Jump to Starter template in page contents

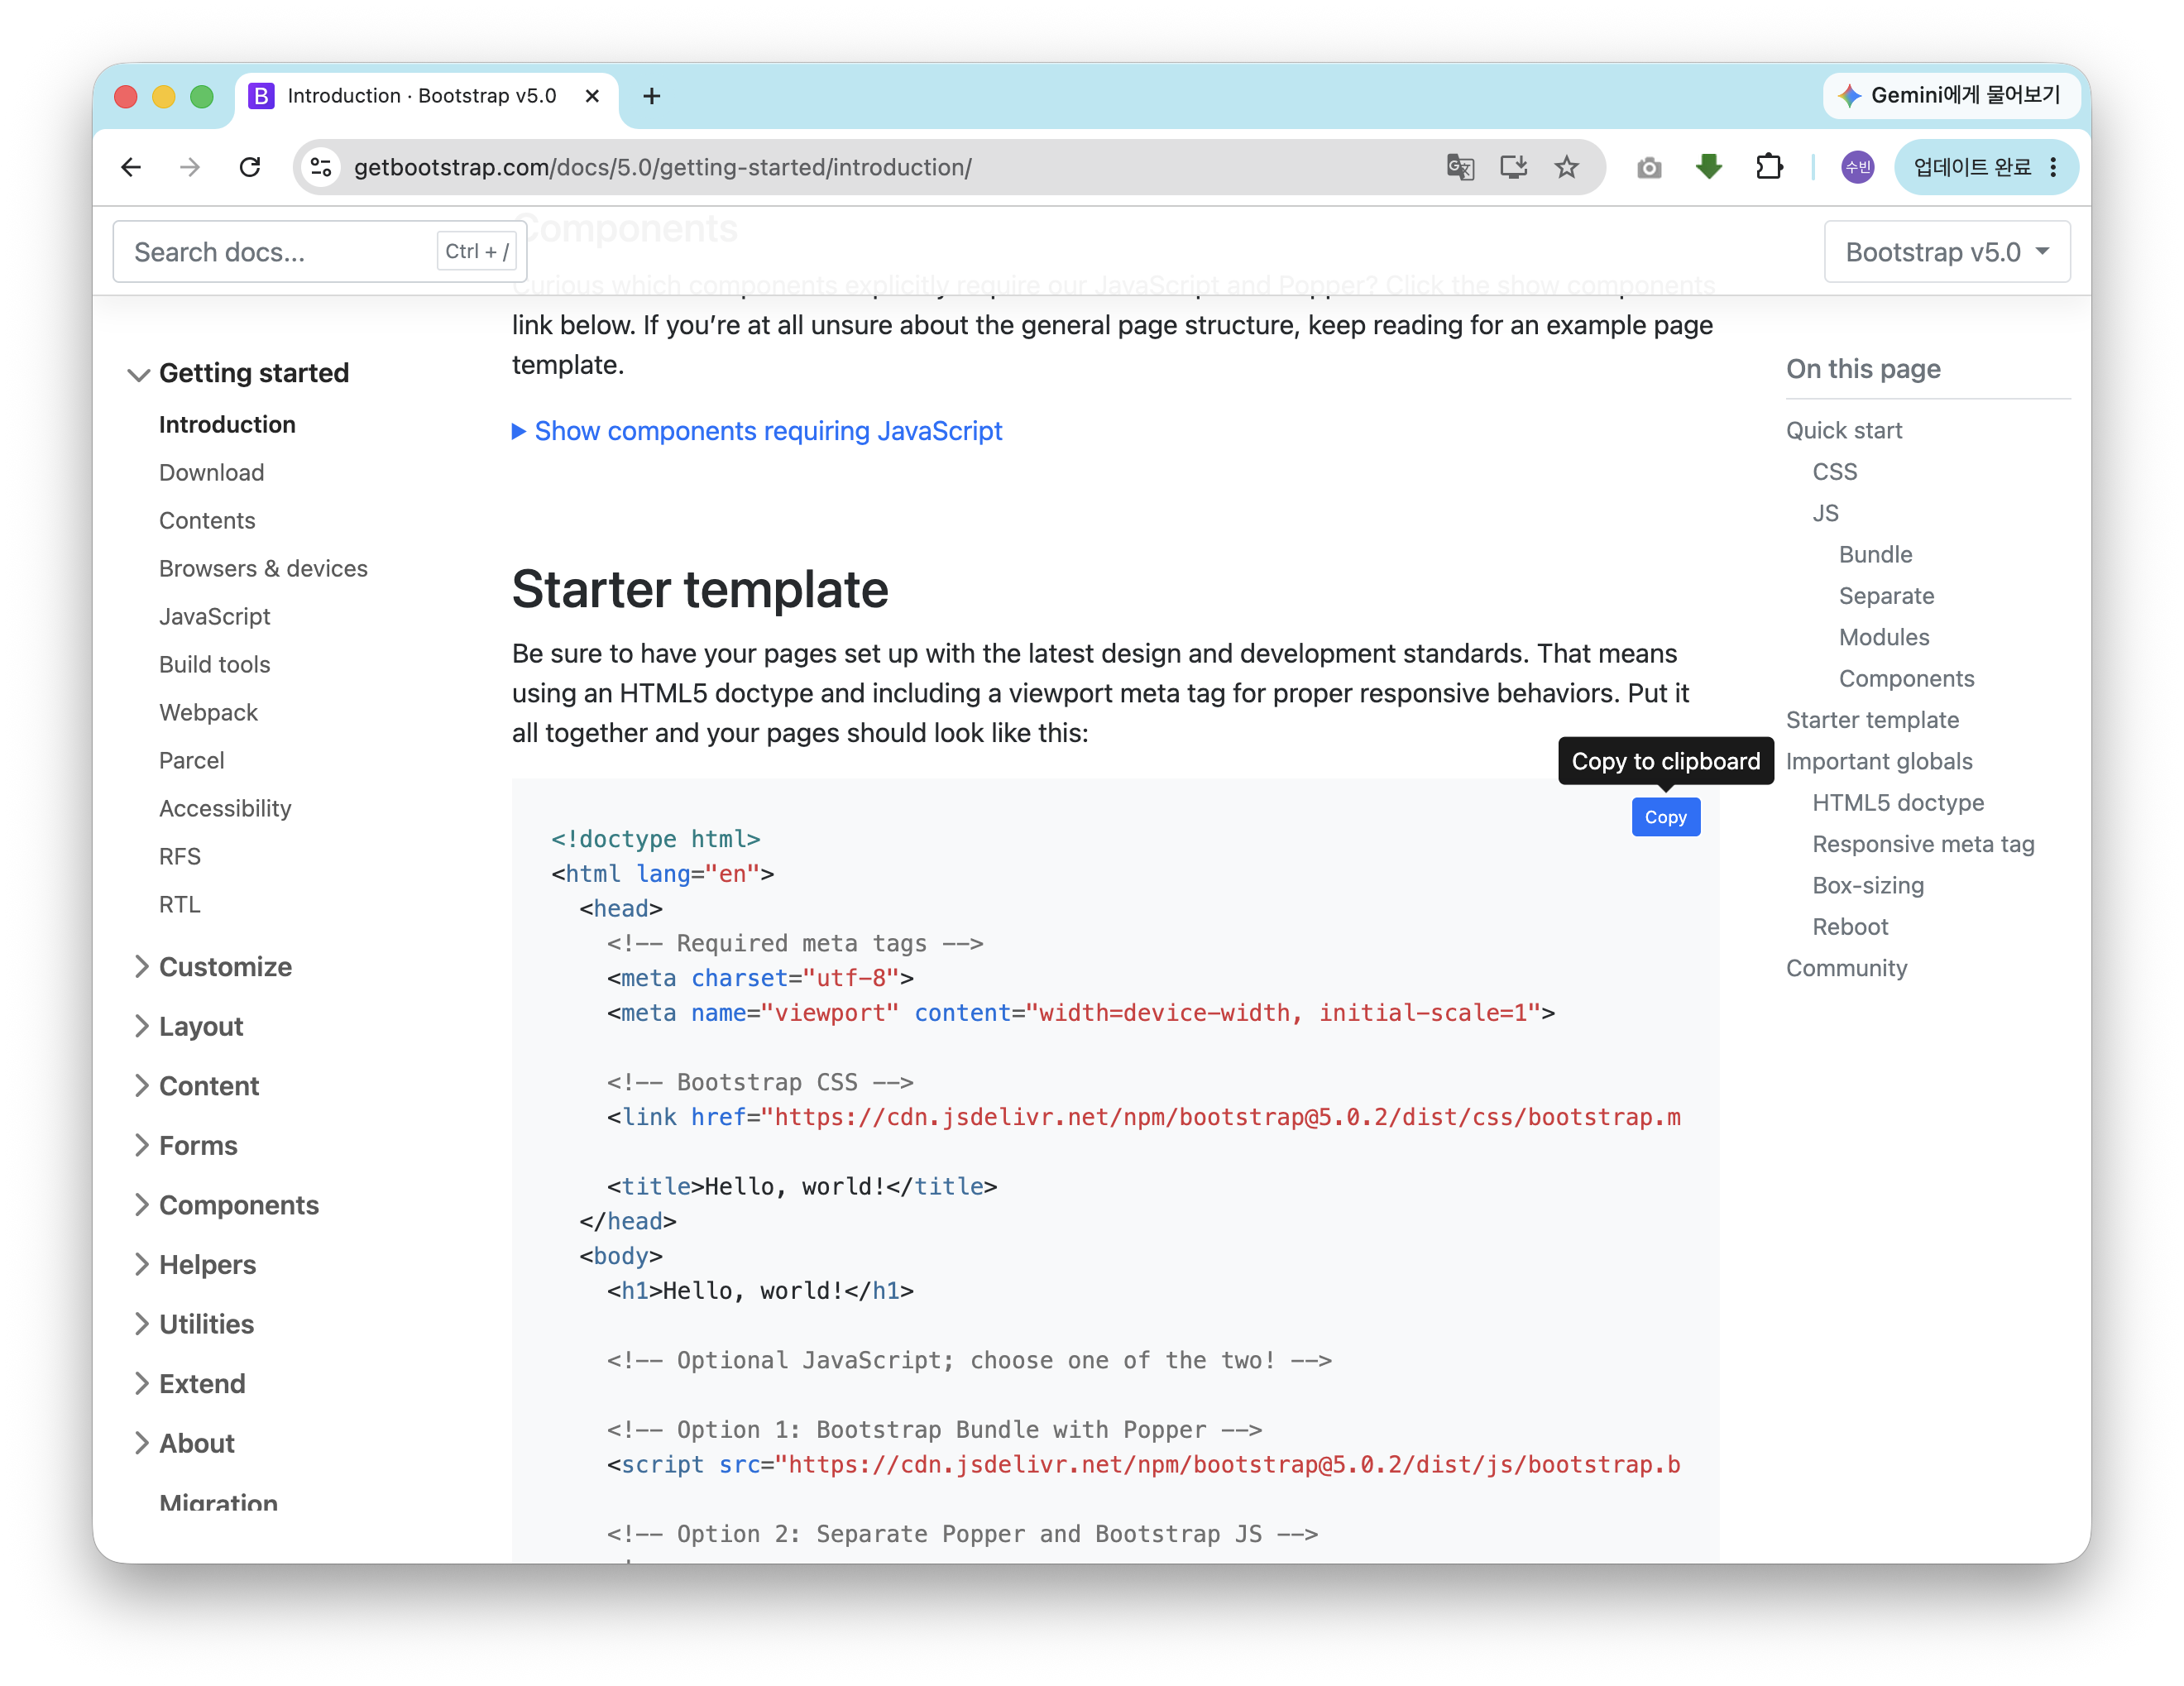tap(1872, 720)
